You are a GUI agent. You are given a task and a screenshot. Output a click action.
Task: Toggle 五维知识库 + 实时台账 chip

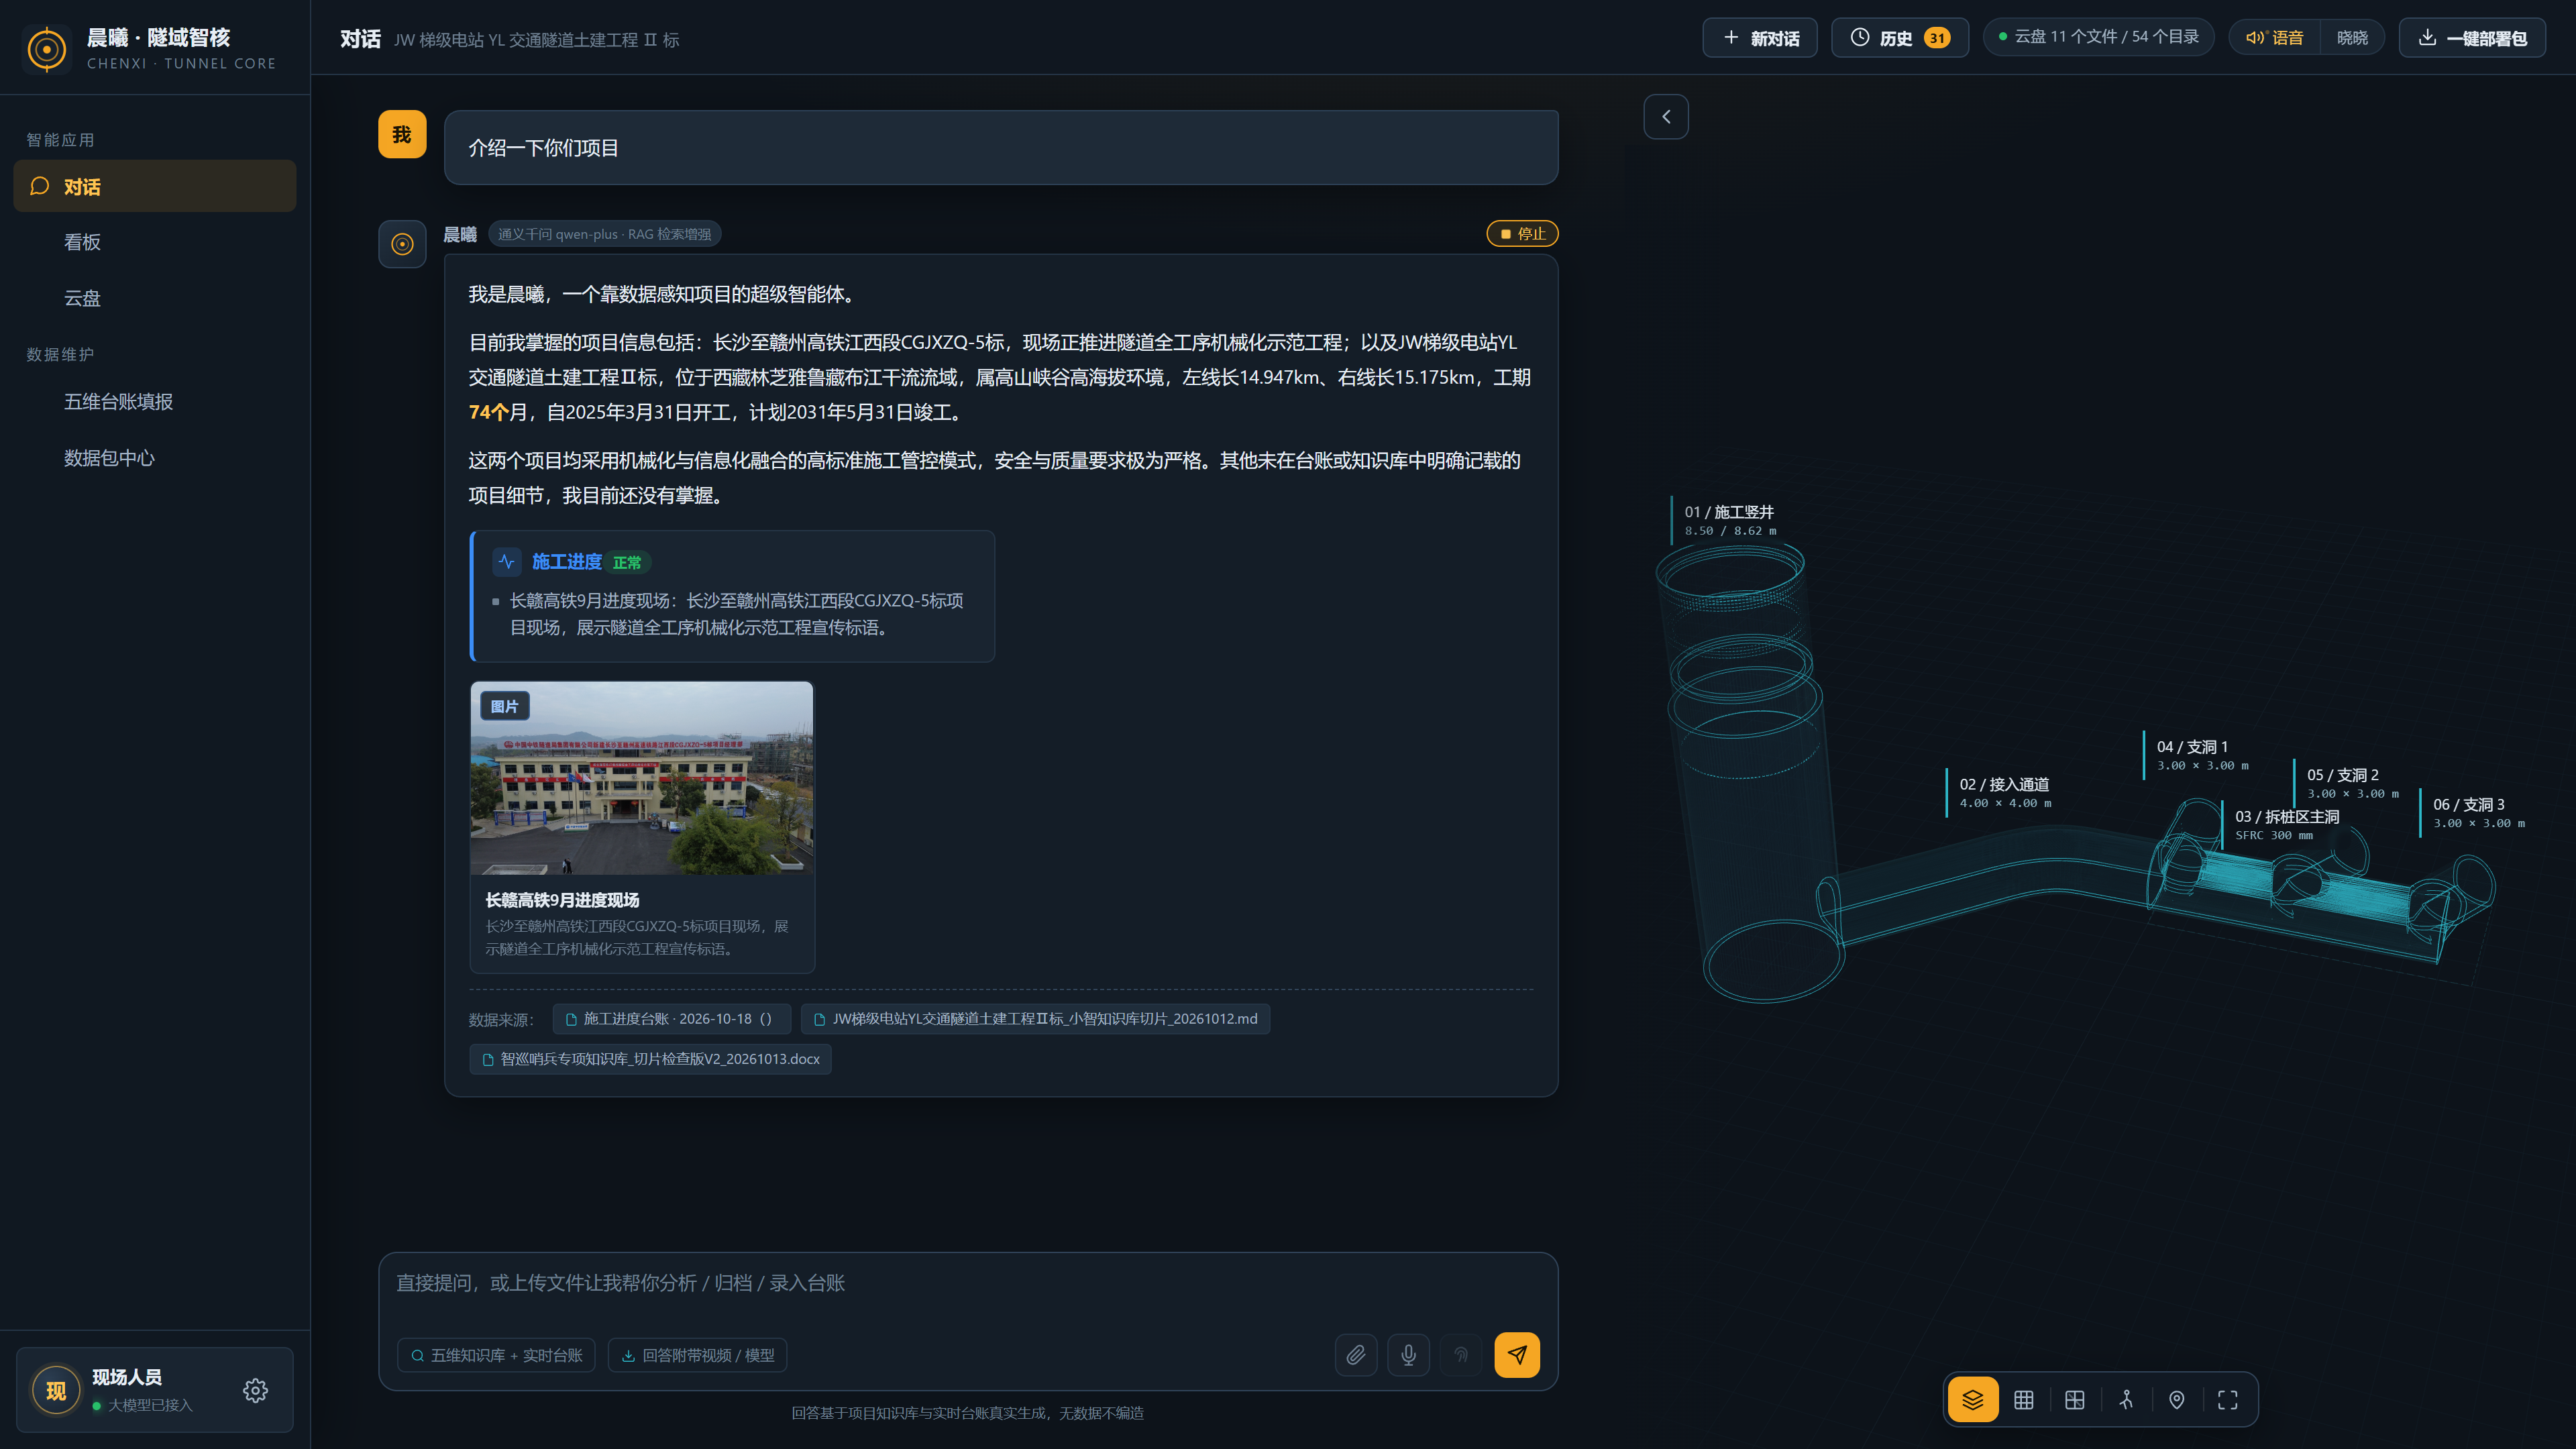496,1355
